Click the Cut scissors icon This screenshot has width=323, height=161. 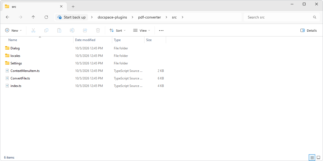click(x=33, y=31)
